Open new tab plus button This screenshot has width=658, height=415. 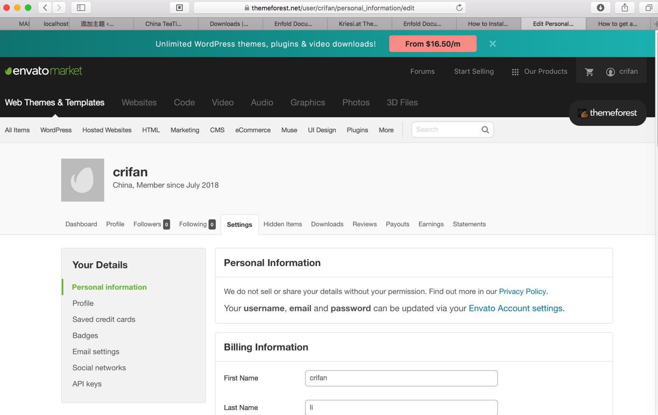point(655,24)
